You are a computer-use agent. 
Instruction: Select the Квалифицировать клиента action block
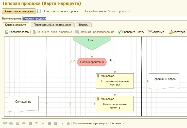click(x=115, y=104)
